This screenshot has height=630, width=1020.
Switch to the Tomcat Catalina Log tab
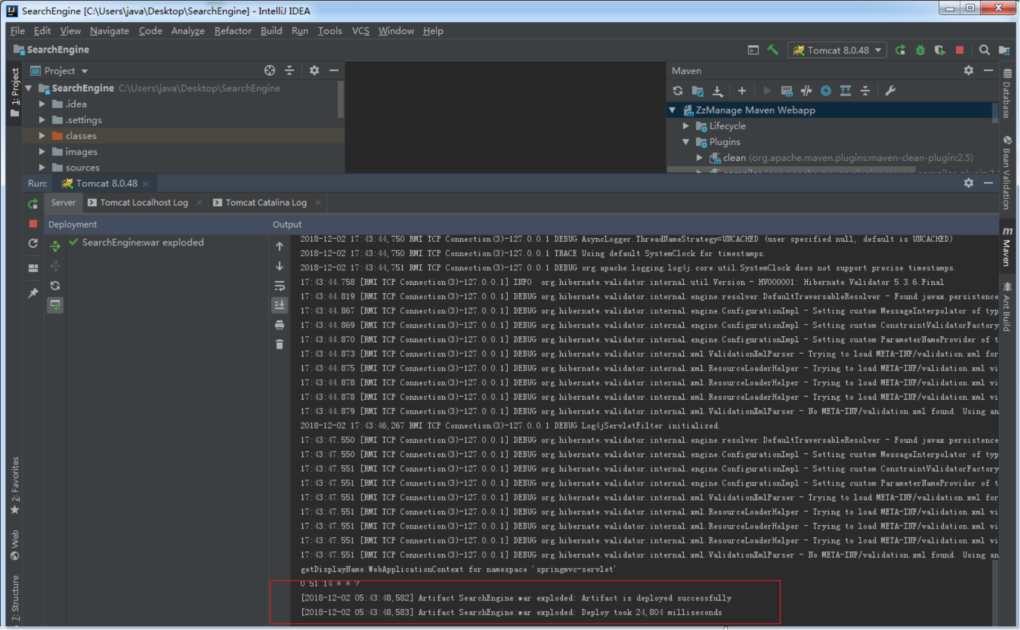pos(266,203)
